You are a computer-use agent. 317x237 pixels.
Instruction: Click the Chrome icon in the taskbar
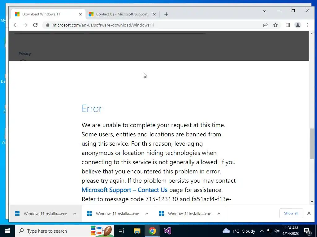coord(152,231)
